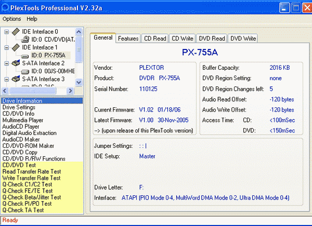Open the Help menu
Screen dimensions: 312x226
tap(32, 19)
